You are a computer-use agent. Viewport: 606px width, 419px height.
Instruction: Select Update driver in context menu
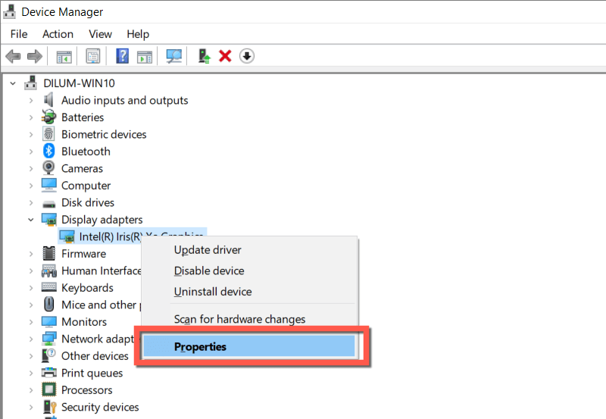[x=208, y=249]
